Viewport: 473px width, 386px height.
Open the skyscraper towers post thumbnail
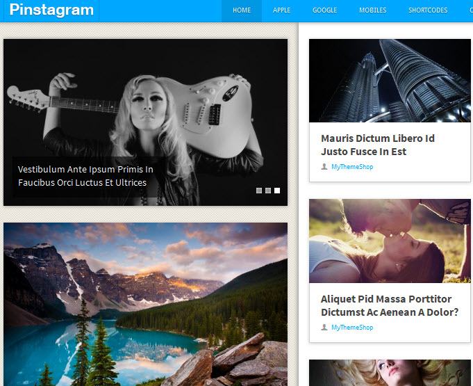tap(390, 81)
